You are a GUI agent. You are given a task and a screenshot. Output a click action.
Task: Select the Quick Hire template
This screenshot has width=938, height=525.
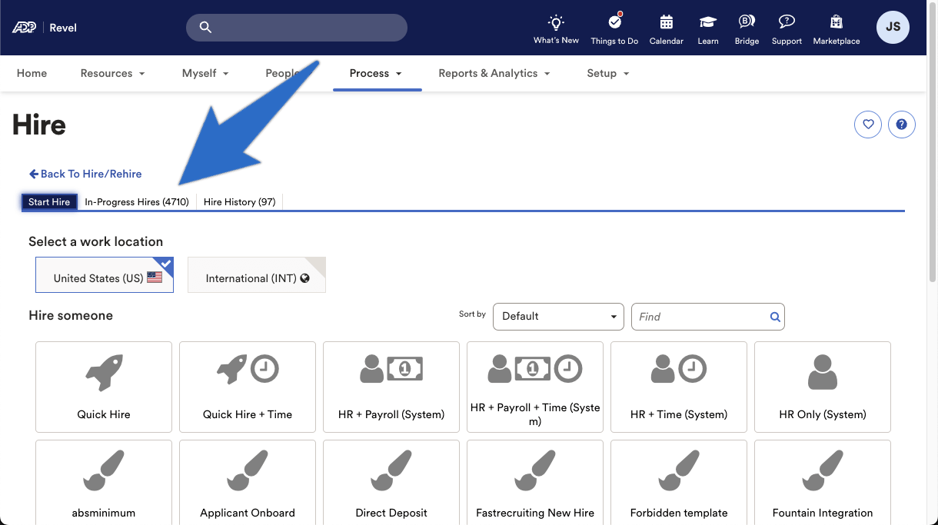(103, 387)
